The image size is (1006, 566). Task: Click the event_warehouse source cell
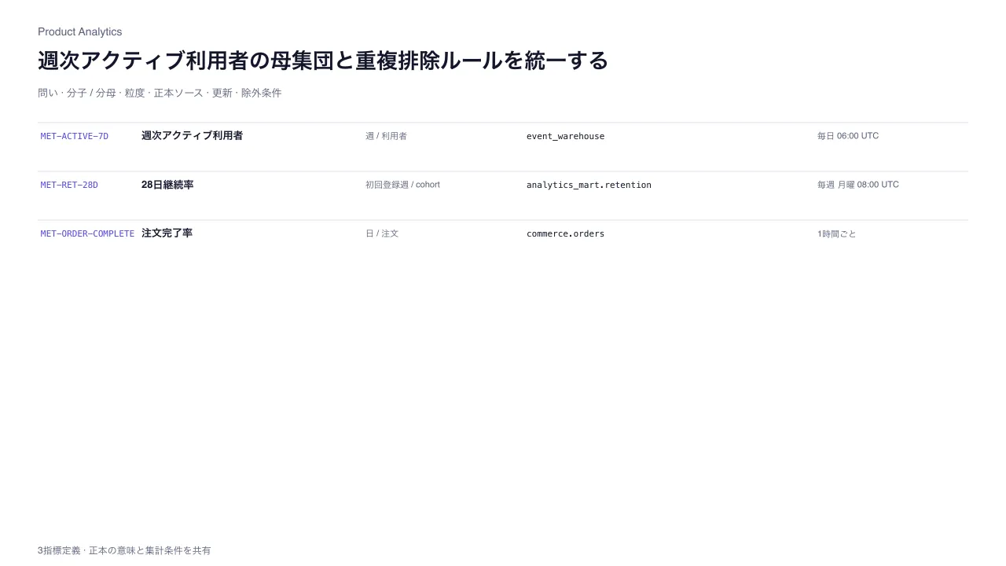point(565,136)
